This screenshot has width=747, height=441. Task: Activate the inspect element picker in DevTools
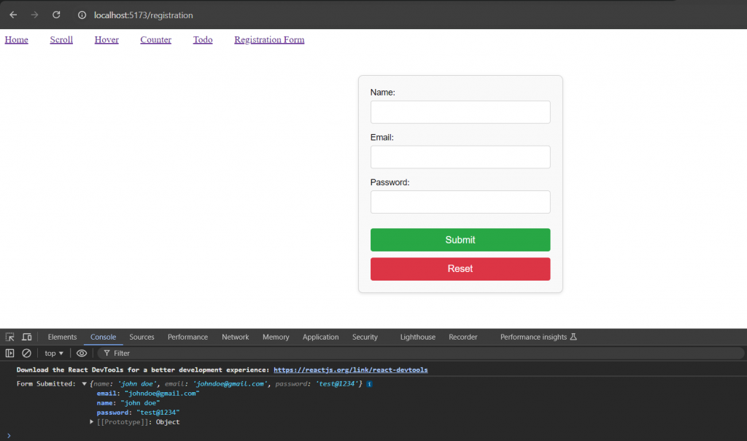[x=10, y=337]
